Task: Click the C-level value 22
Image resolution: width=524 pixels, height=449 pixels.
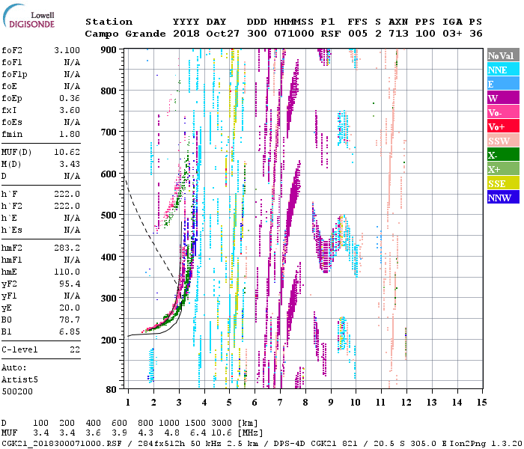Action: (75, 349)
